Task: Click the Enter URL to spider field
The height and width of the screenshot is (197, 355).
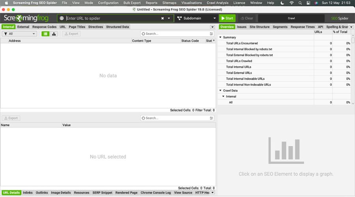Action: point(112,18)
